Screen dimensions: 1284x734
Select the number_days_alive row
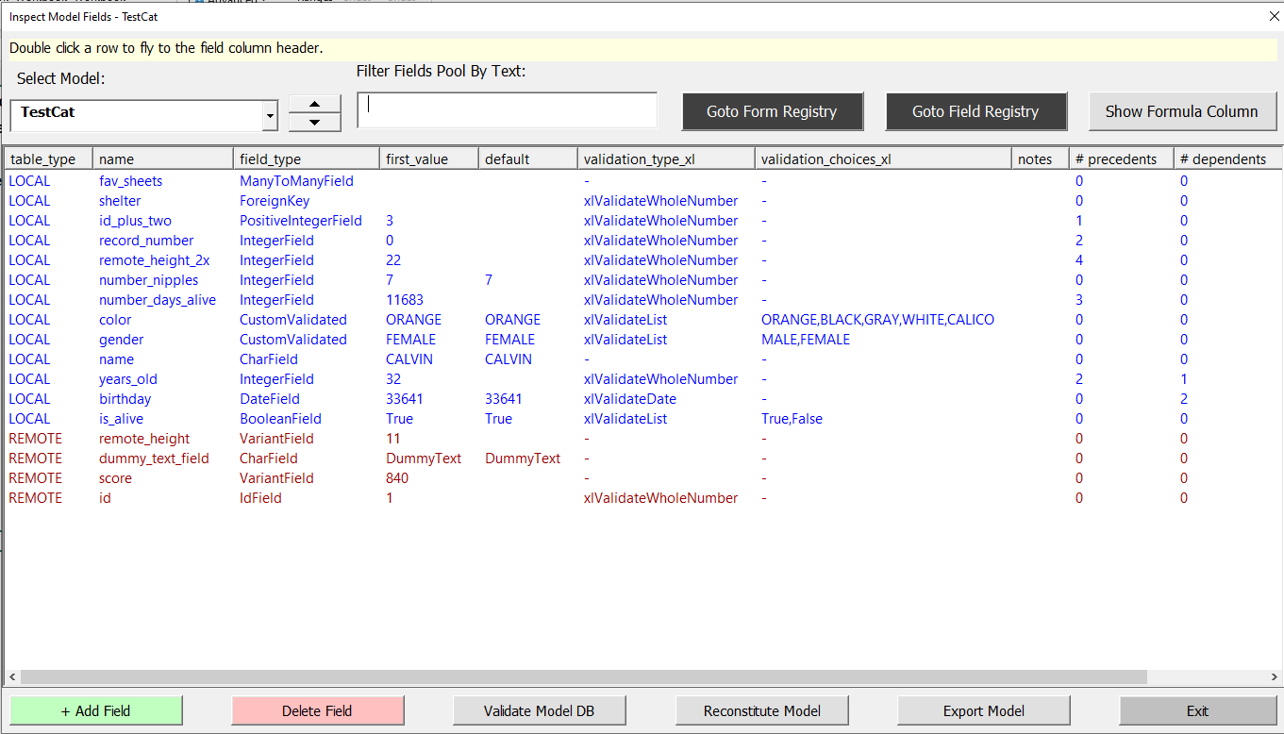tap(642, 300)
